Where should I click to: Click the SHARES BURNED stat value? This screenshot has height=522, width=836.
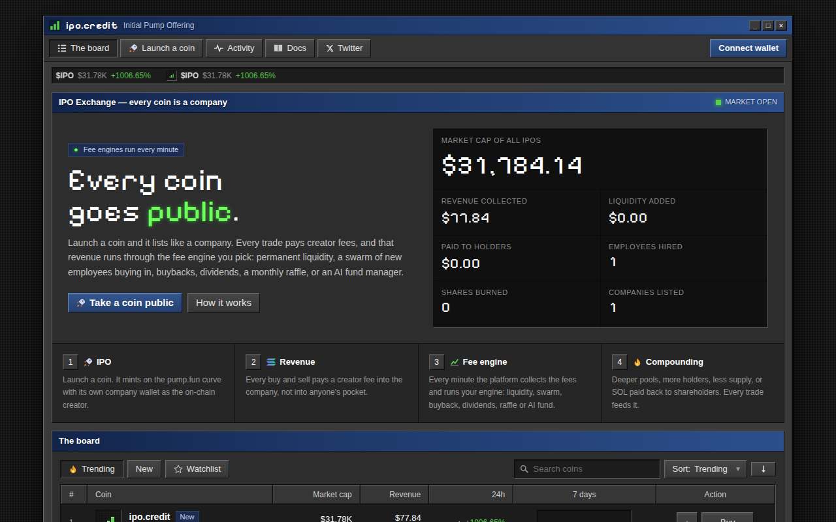[445, 307]
